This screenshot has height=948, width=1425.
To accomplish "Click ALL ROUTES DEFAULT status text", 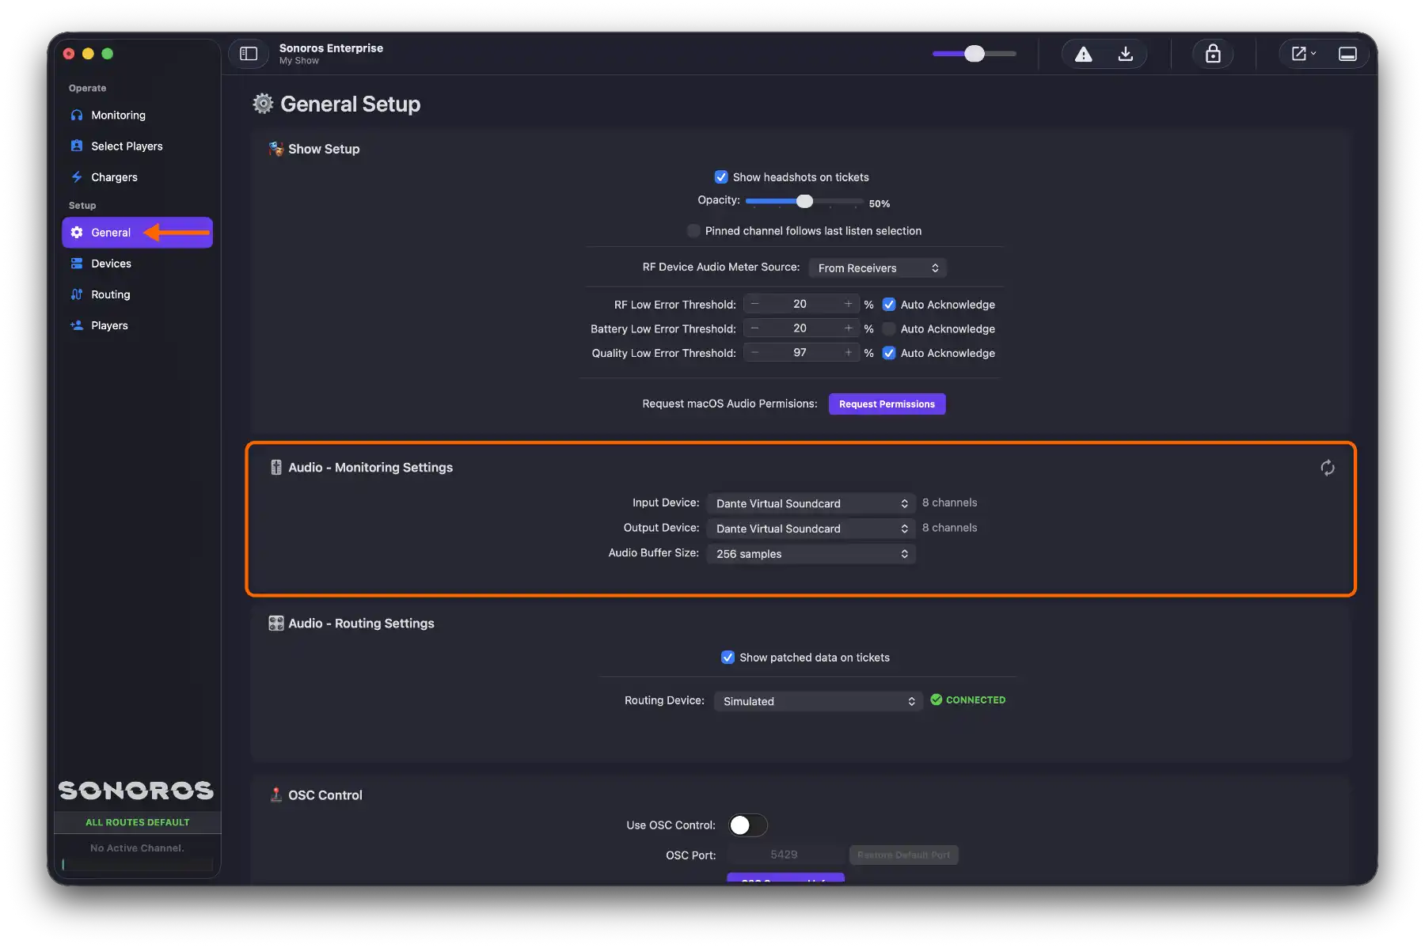I will 137,822.
